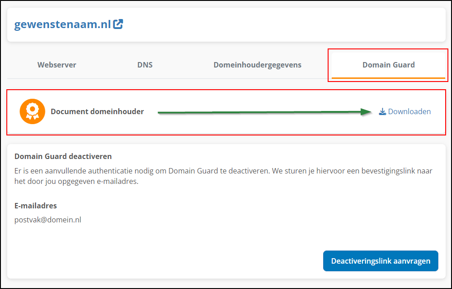The width and height of the screenshot is (452, 289).
Task: Click the gewenstenaam.nl heading link
Action: [63, 25]
